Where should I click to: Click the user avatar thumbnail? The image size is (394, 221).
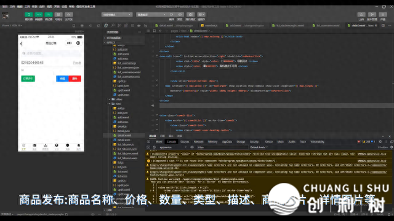pyautogui.click(x=6, y=16)
